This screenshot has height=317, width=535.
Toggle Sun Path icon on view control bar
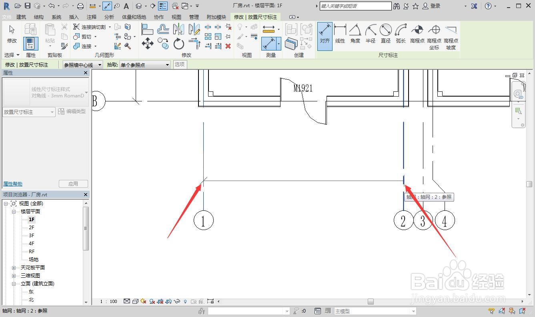[x=143, y=301]
